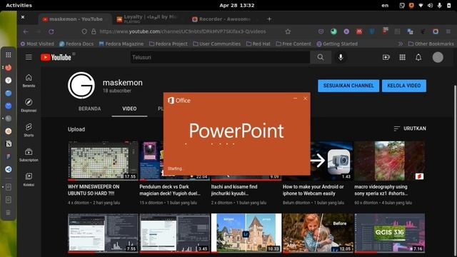Open the YouTube apps grid
Screen dimensions: 457x257
pos(402,57)
